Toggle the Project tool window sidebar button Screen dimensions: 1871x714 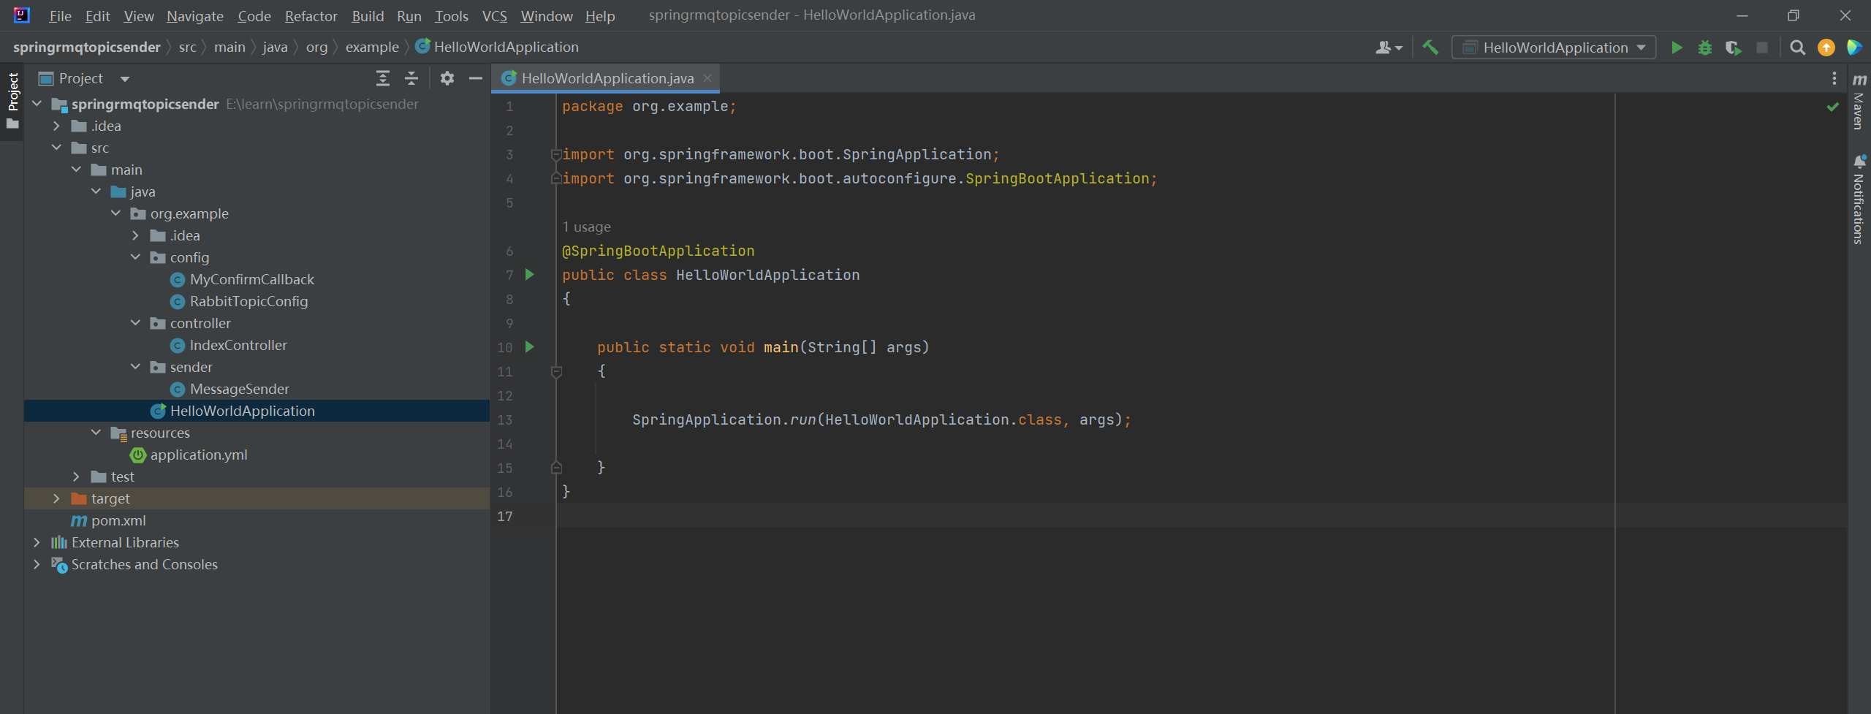click(x=12, y=92)
